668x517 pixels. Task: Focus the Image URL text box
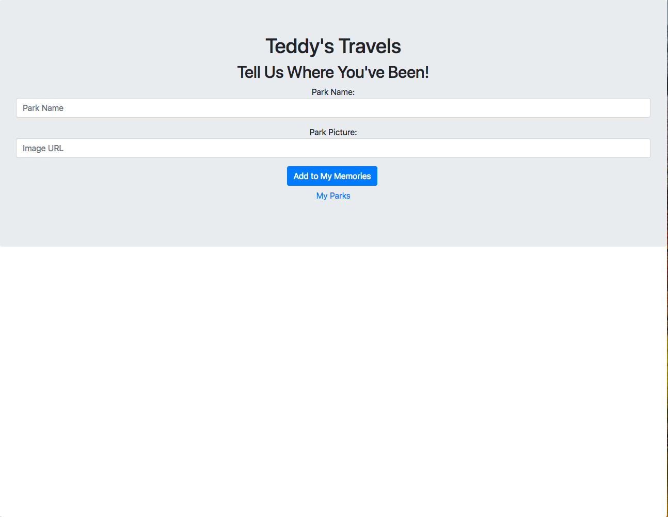pyautogui.click(x=333, y=148)
